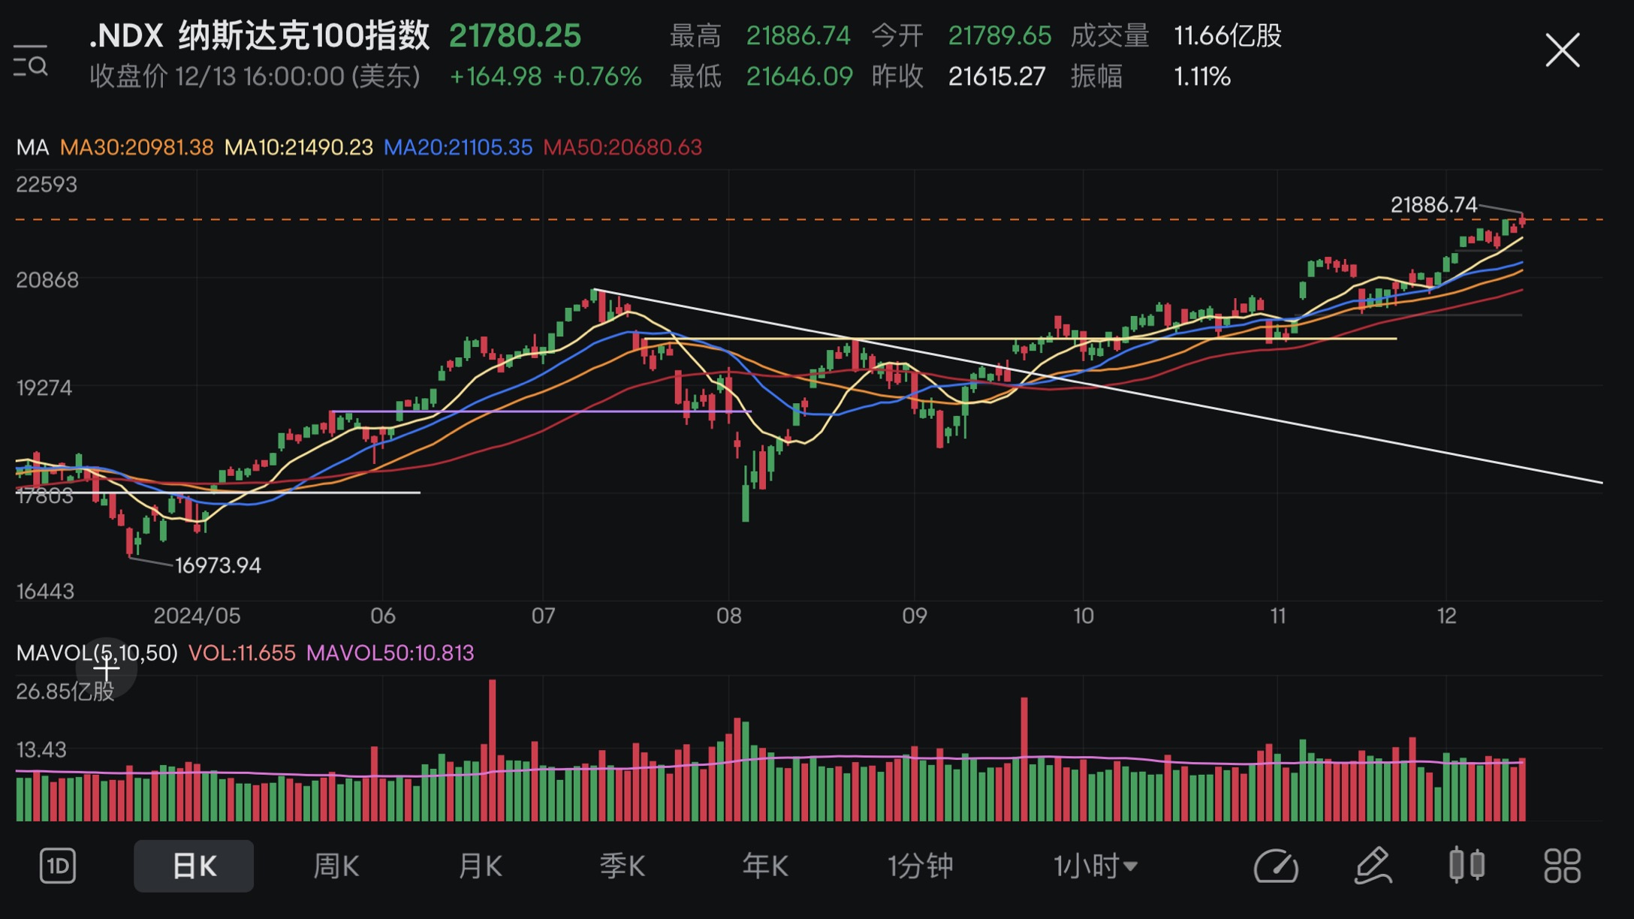Open the stock search list icon
Viewport: 1634px width, 919px height.
(31, 61)
